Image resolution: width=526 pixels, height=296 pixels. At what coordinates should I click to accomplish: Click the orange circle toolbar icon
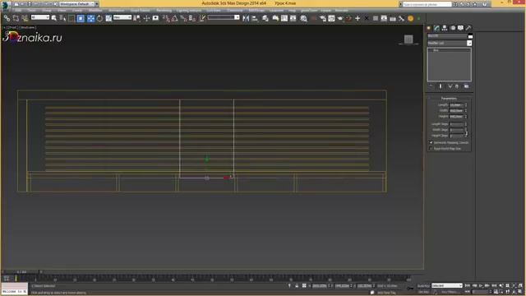pyautogui.click(x=410, y=19)
